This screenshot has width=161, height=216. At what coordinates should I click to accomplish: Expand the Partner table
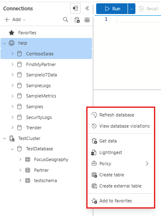pyautogui.click(x=20, y=170)
